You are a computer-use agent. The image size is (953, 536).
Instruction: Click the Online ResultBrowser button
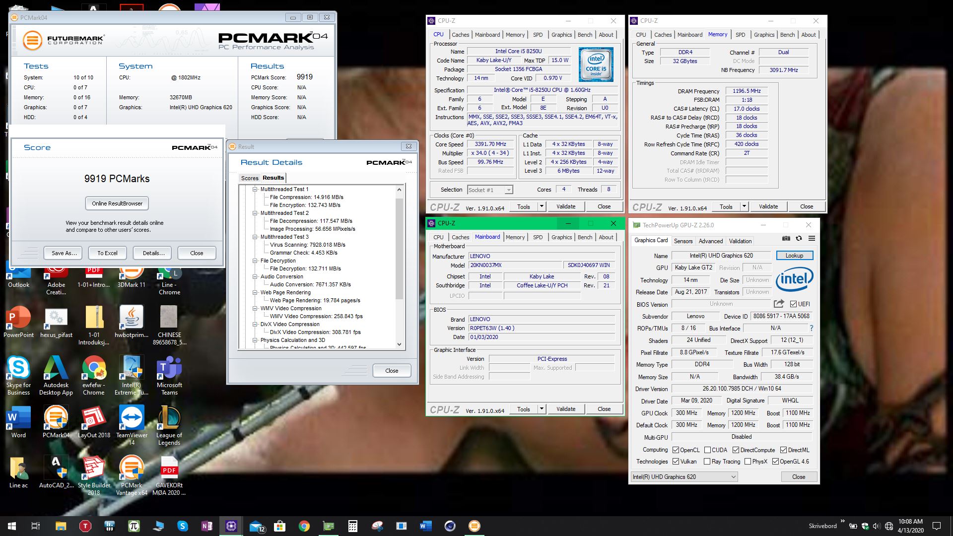(117, 203)
